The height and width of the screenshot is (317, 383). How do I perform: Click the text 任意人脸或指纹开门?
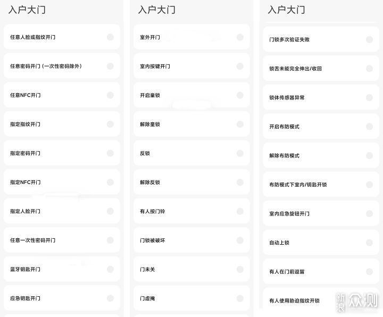point(33,37)
